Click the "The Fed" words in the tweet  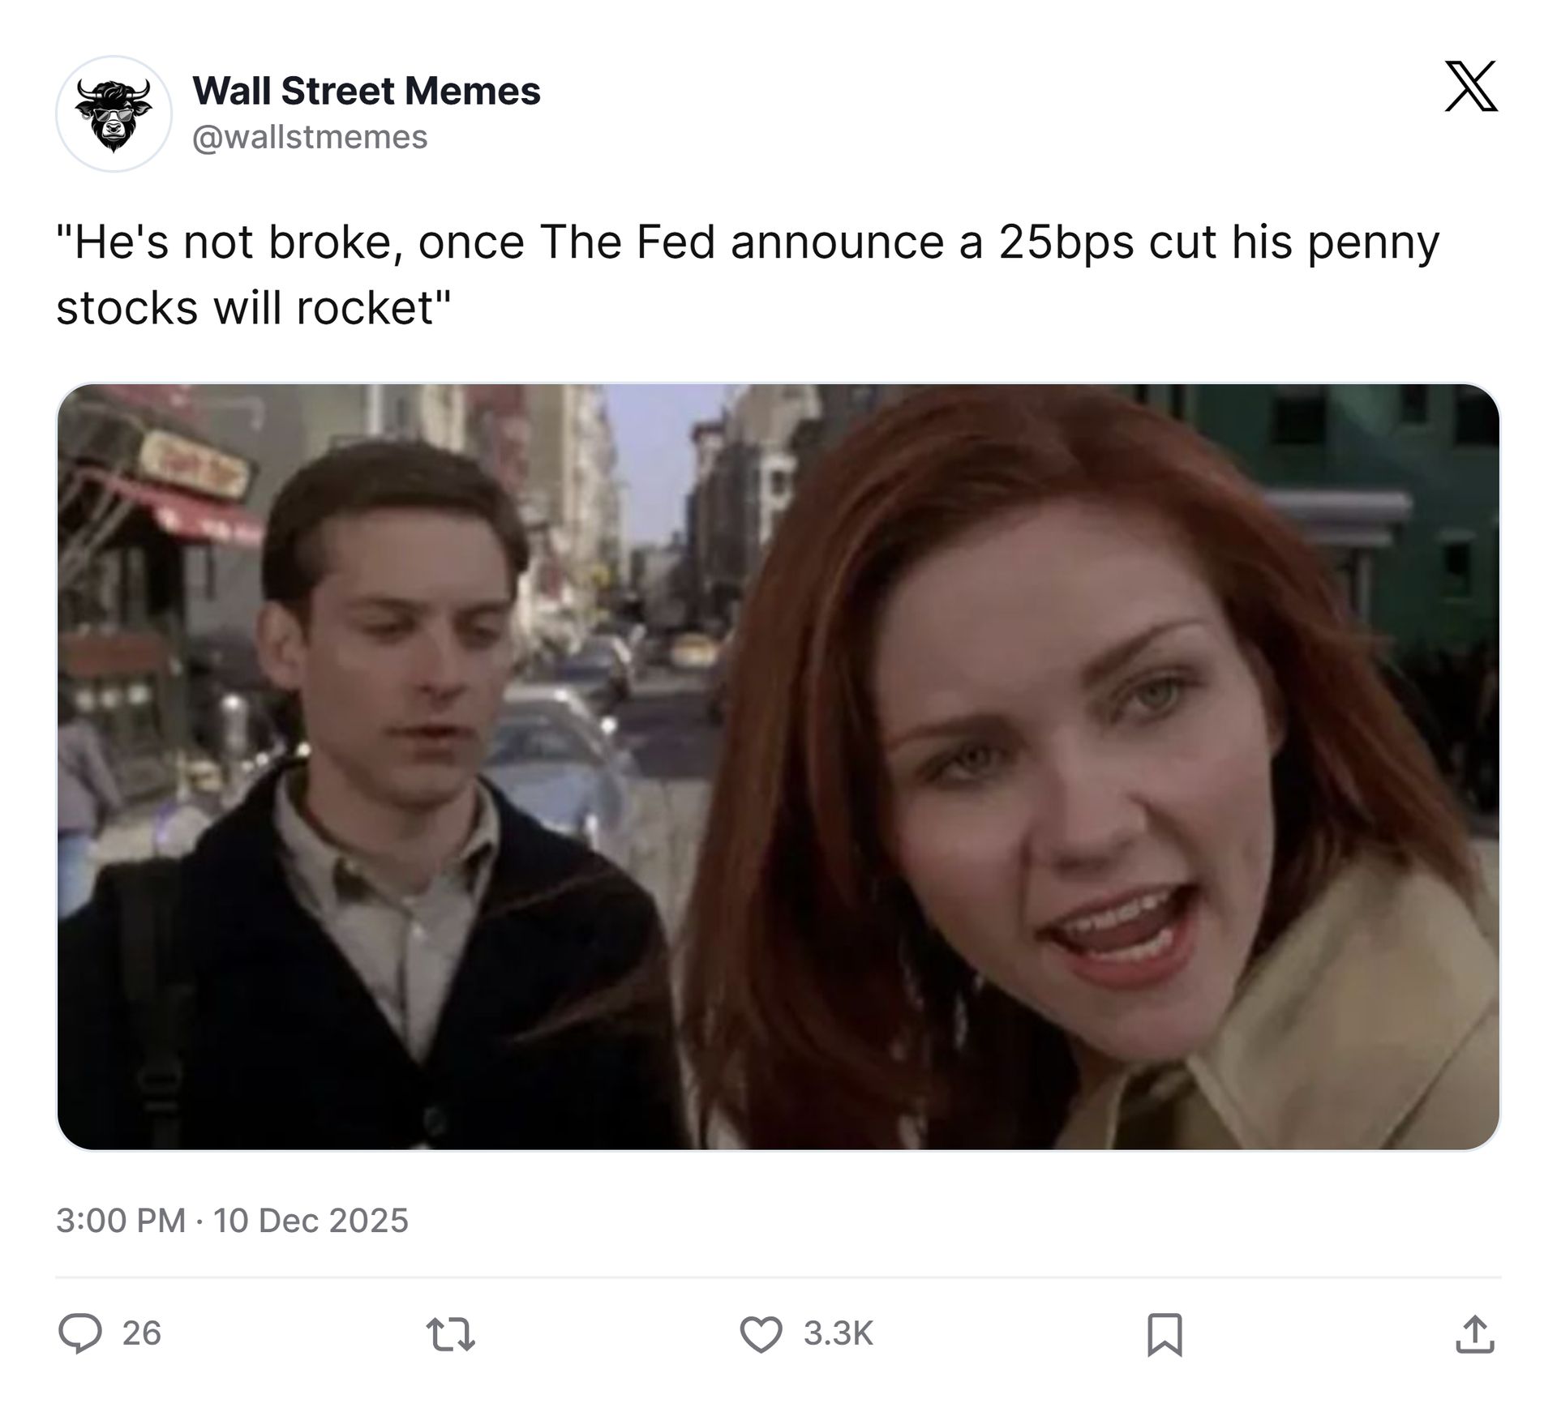click(627, 242)
